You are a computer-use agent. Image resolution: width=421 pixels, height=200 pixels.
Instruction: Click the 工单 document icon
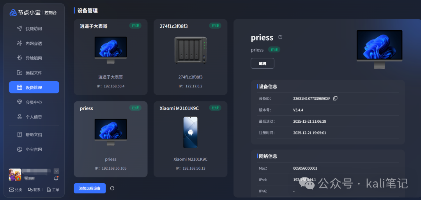click(x=49, y=190)
